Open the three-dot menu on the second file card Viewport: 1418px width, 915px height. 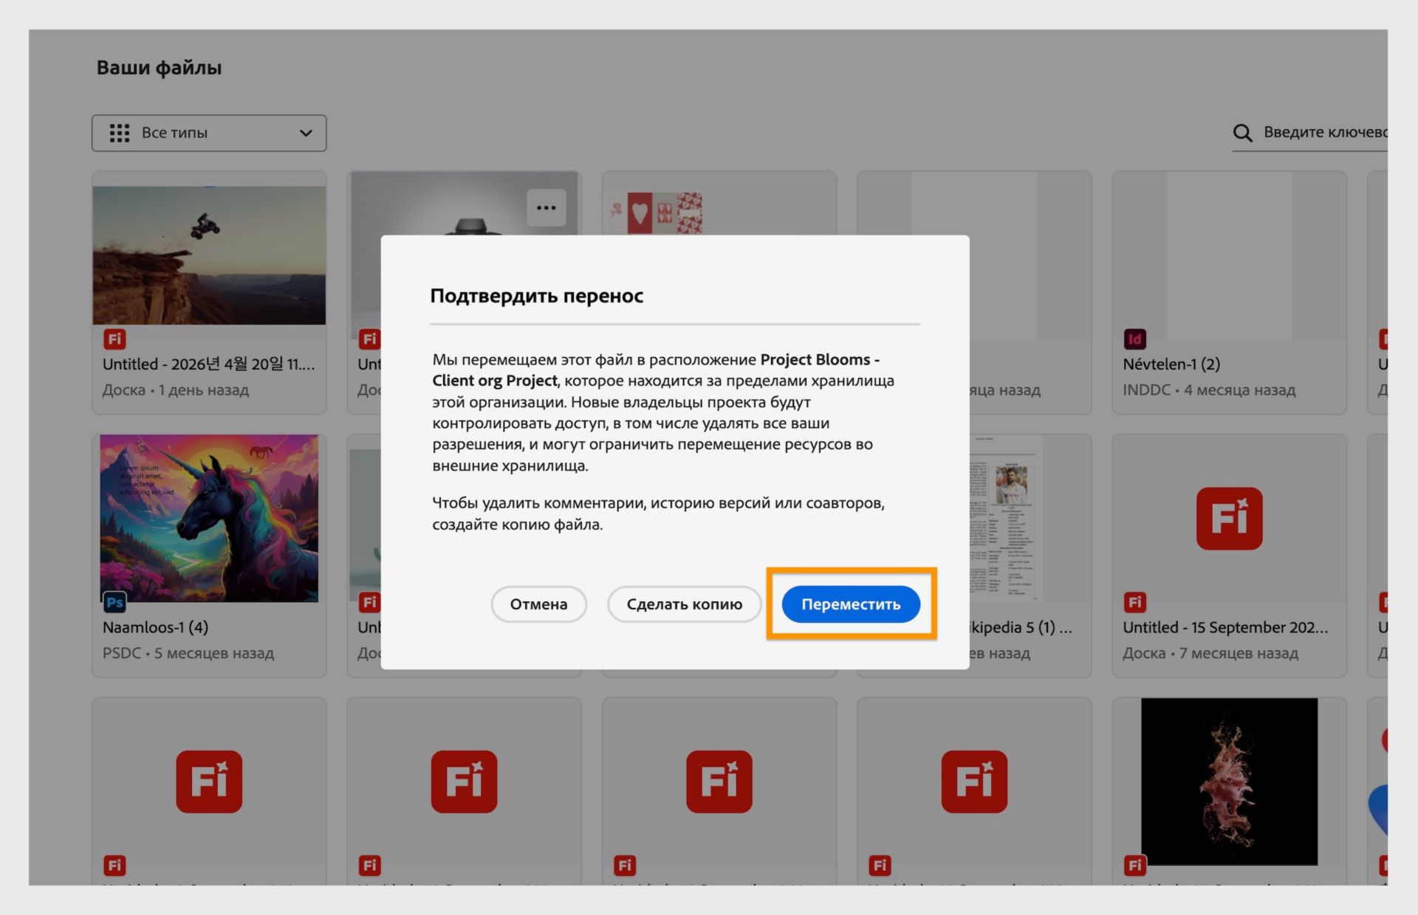click(x=547, y=207)
